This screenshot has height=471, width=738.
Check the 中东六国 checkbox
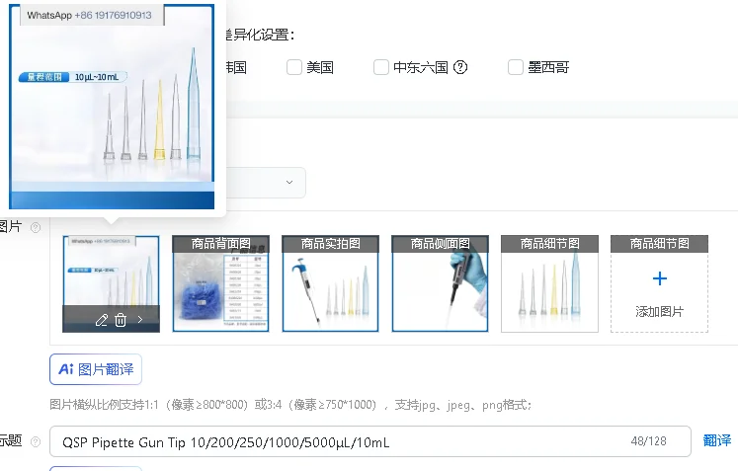pyautogui.click(x=381, y=67)
